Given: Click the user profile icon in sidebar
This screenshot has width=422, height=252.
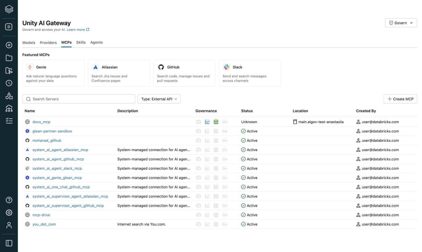Looking at the screenshot, I should [9, 225].
